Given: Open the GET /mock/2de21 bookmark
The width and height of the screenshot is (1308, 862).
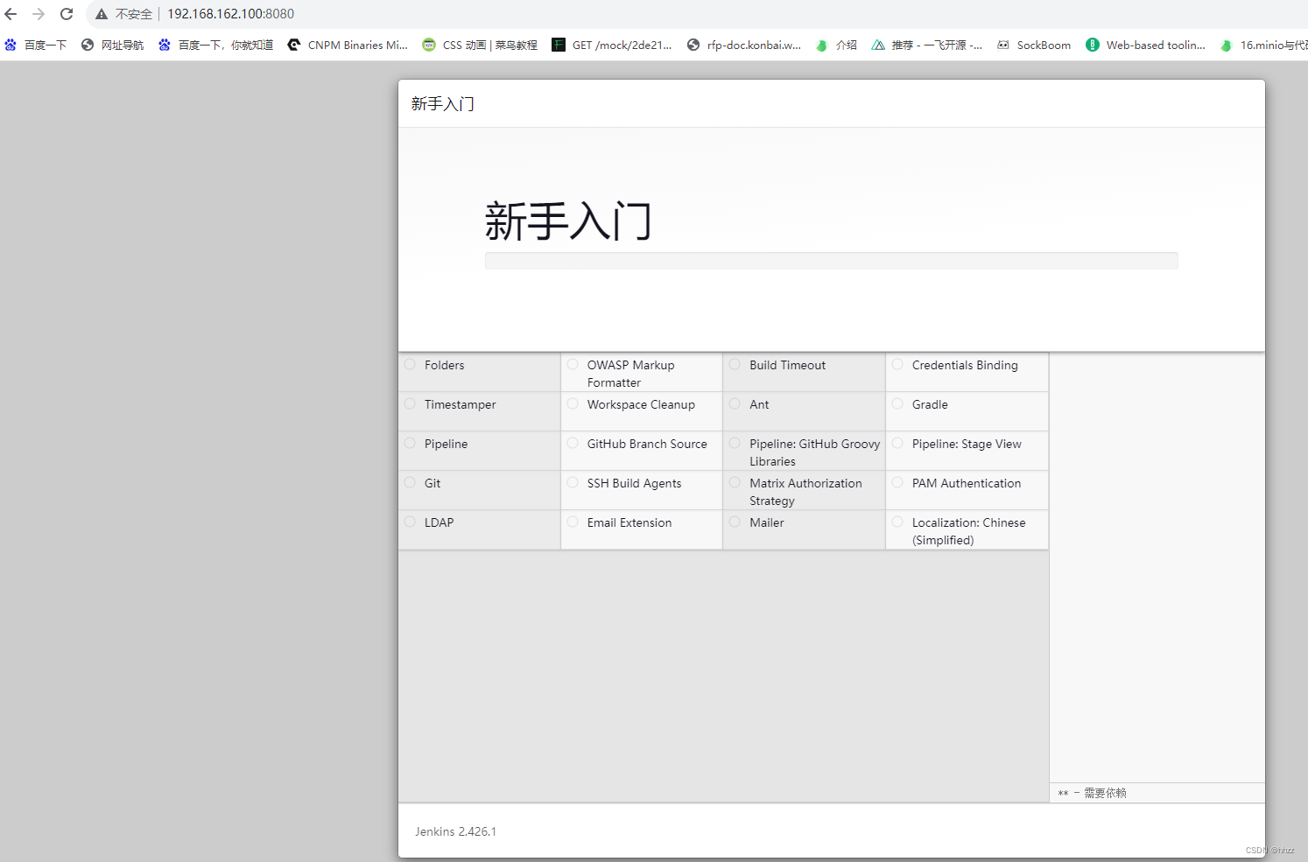Looking at the screenshot, I should (612, 45).
